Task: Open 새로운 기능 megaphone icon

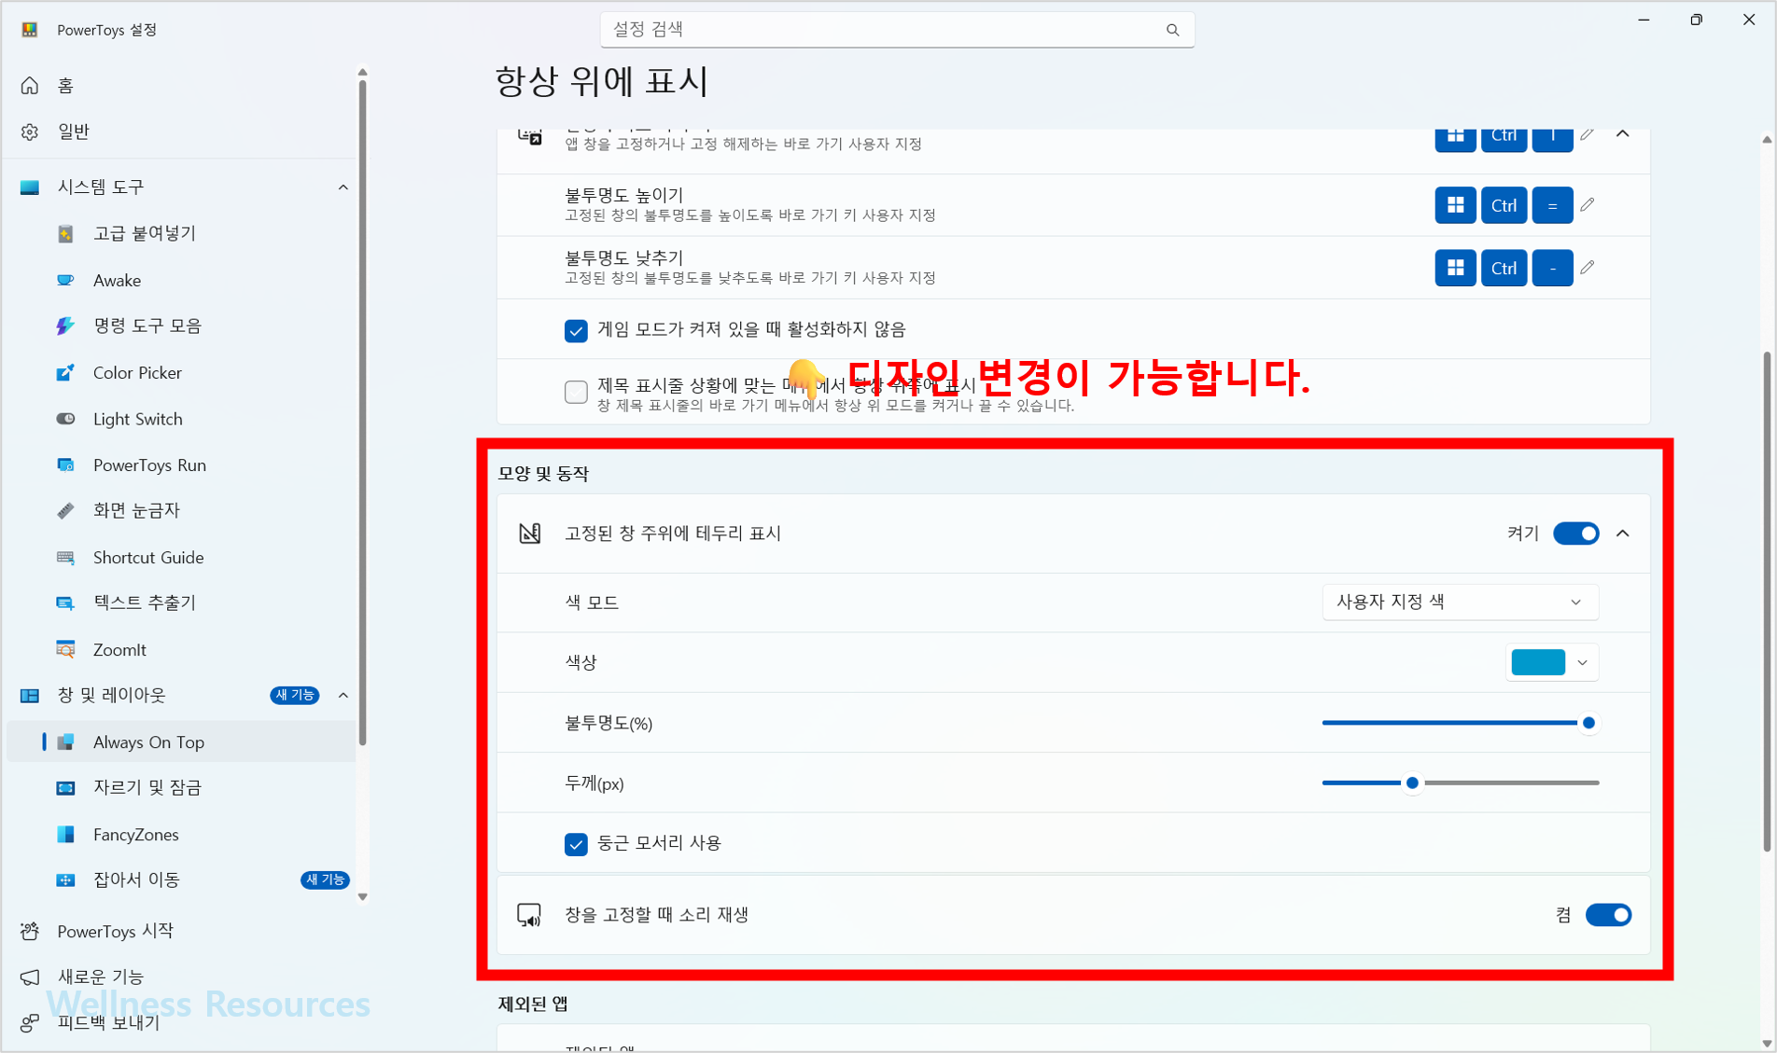Action: click(30, 977)
